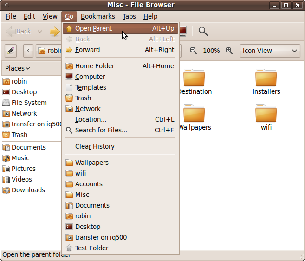This screenshot has height=261, width=305.
Task: Open the Back history dropdown arrow
Action: (x=39, y=31)
